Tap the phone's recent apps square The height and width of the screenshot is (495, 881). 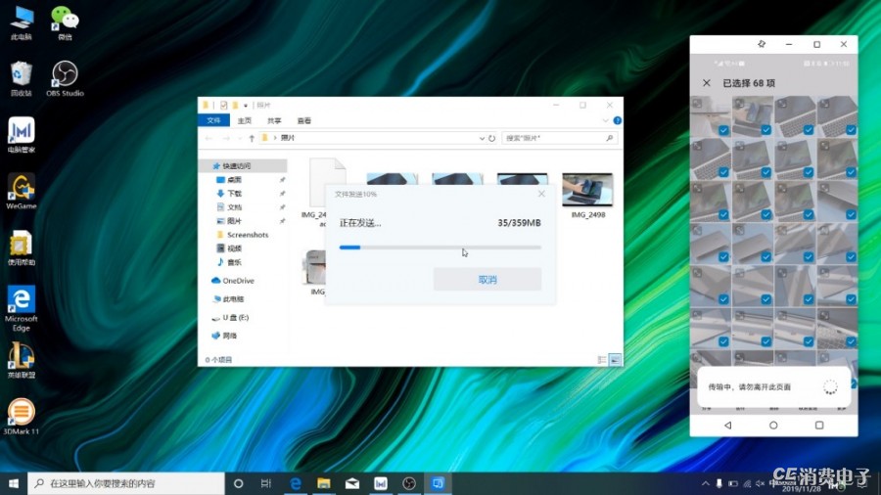(x=819, y=426)
